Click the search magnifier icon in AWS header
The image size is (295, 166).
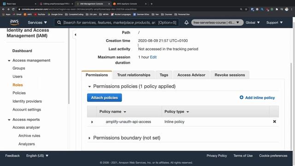59,23
